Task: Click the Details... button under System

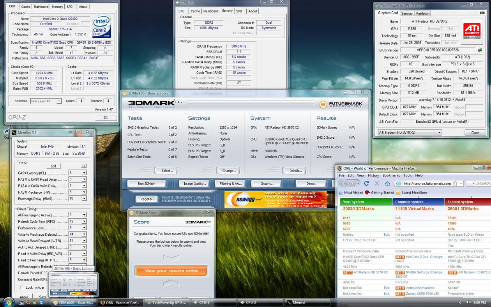Action: coord(295,171)
